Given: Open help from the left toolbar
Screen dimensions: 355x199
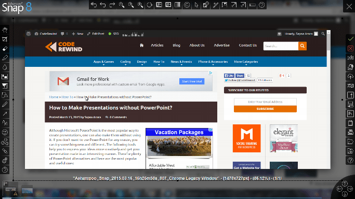Looking at the screenshot, I should (x=5, y=169).
